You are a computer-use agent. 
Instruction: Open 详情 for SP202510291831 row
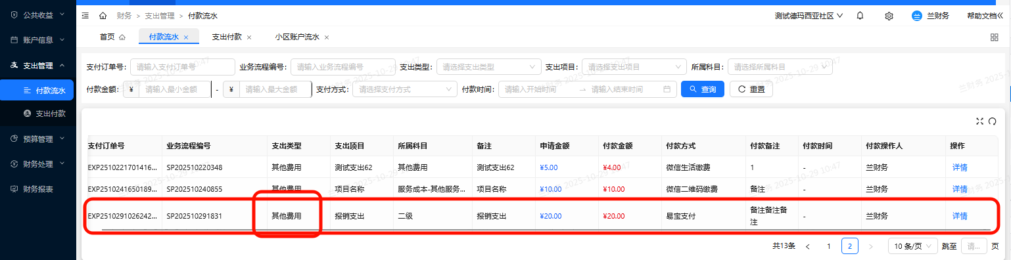click(960, 216)
